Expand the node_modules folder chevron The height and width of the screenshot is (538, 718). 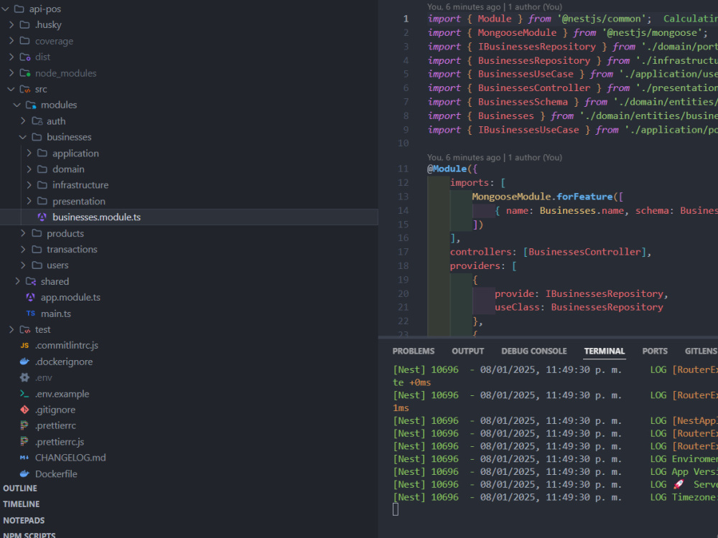[x=11, y=72]
